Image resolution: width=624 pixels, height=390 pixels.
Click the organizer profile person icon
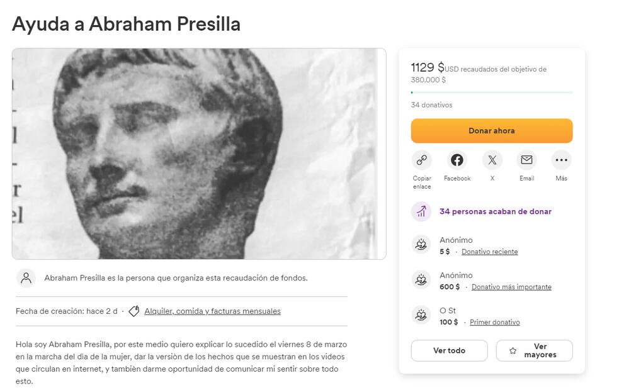click(x=26, y=278)
